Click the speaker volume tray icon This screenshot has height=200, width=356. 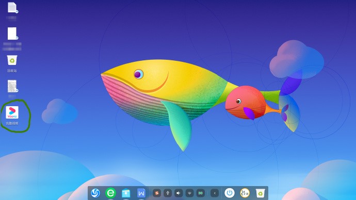[x=179, y=193]
